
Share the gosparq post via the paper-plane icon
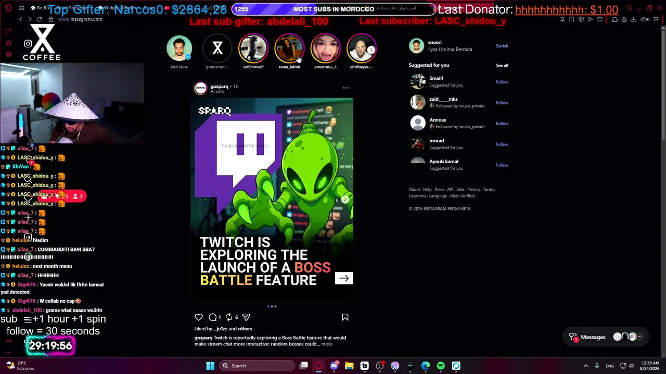click(246, 317)
